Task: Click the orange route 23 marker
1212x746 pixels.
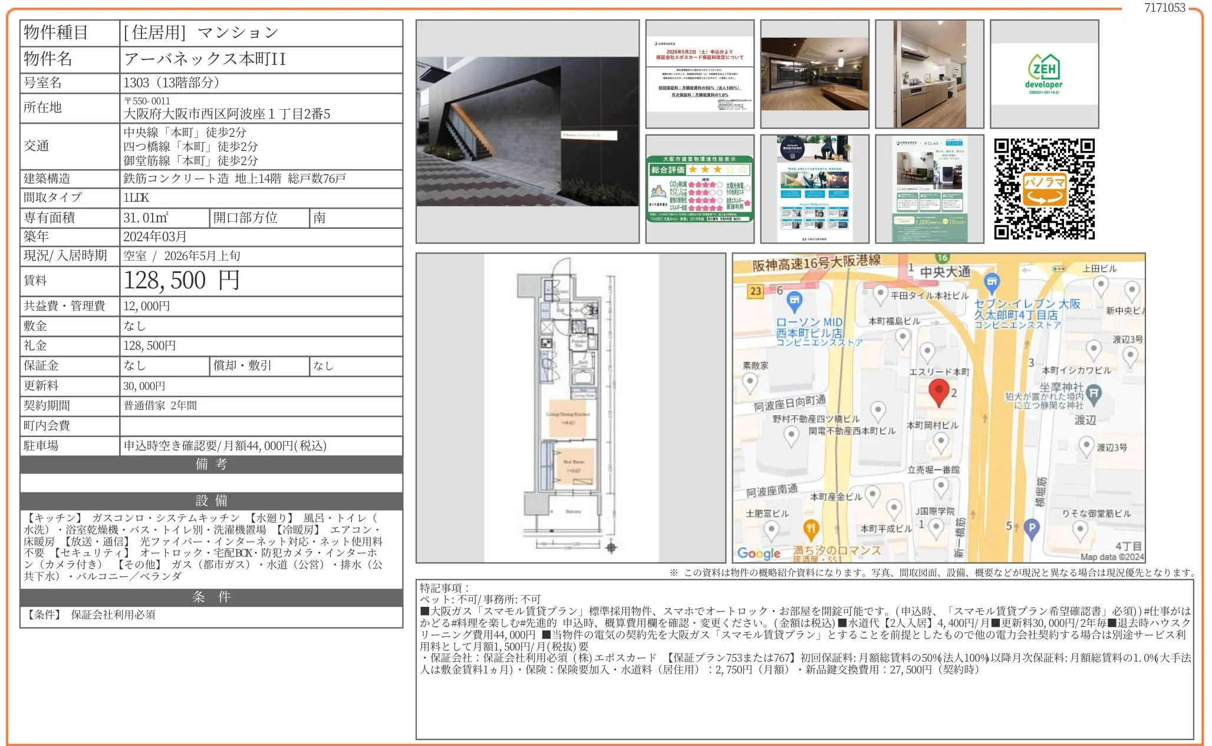Action: pyautogui.click(x=755, y=291)
